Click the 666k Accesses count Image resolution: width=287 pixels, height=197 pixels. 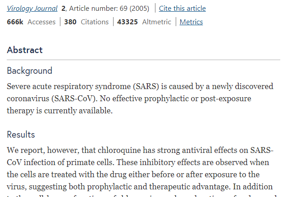(31, 22)
